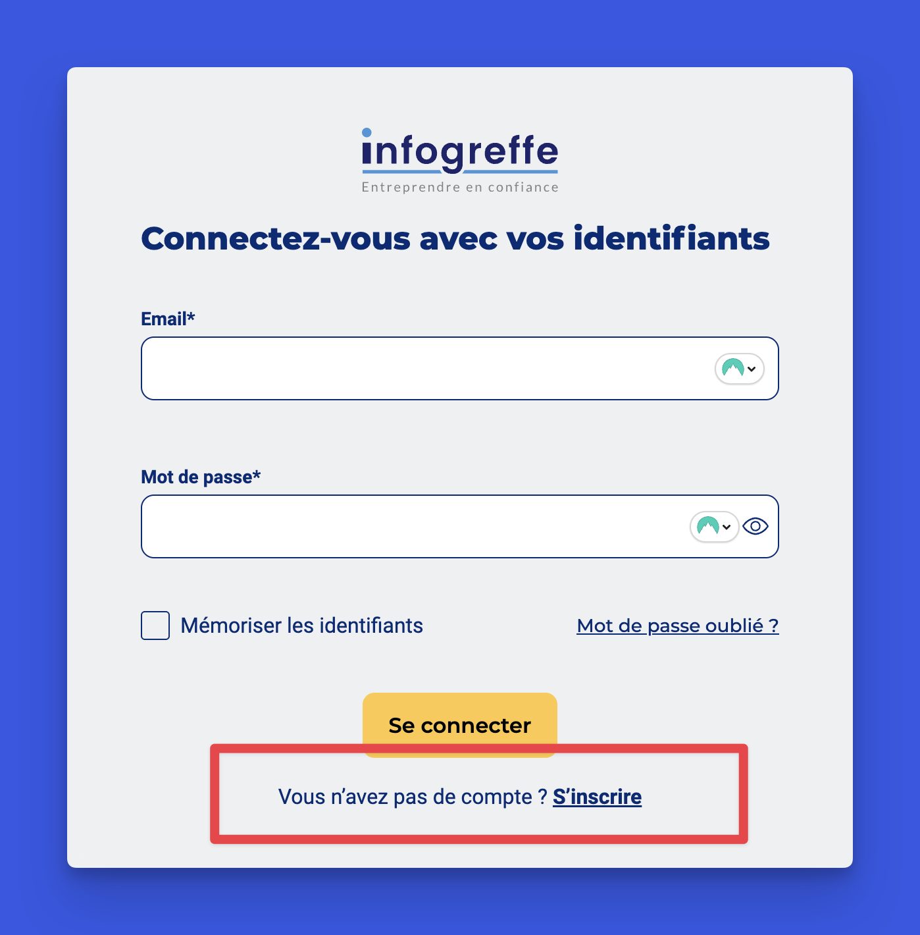
Task: Click the Mémoriser les identifiants label text
Action: [301, 626]
